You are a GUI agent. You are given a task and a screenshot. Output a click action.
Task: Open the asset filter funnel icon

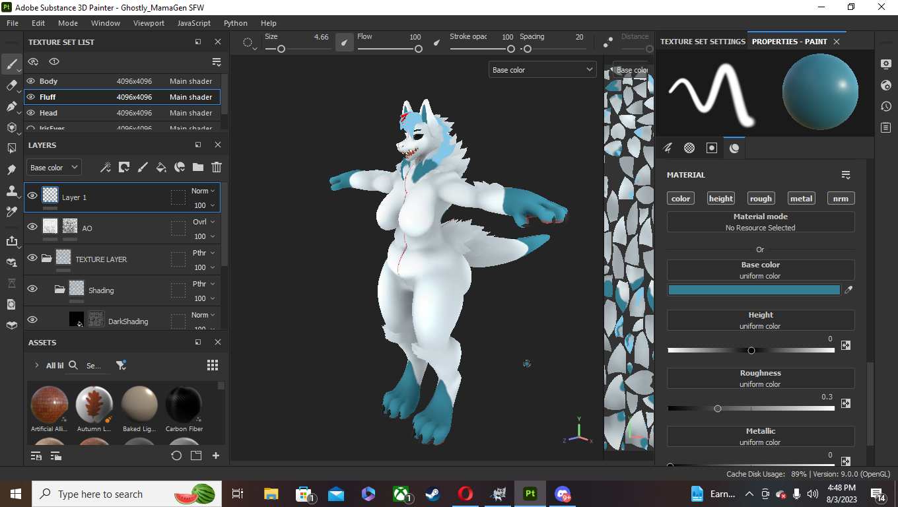pos(121,365)
